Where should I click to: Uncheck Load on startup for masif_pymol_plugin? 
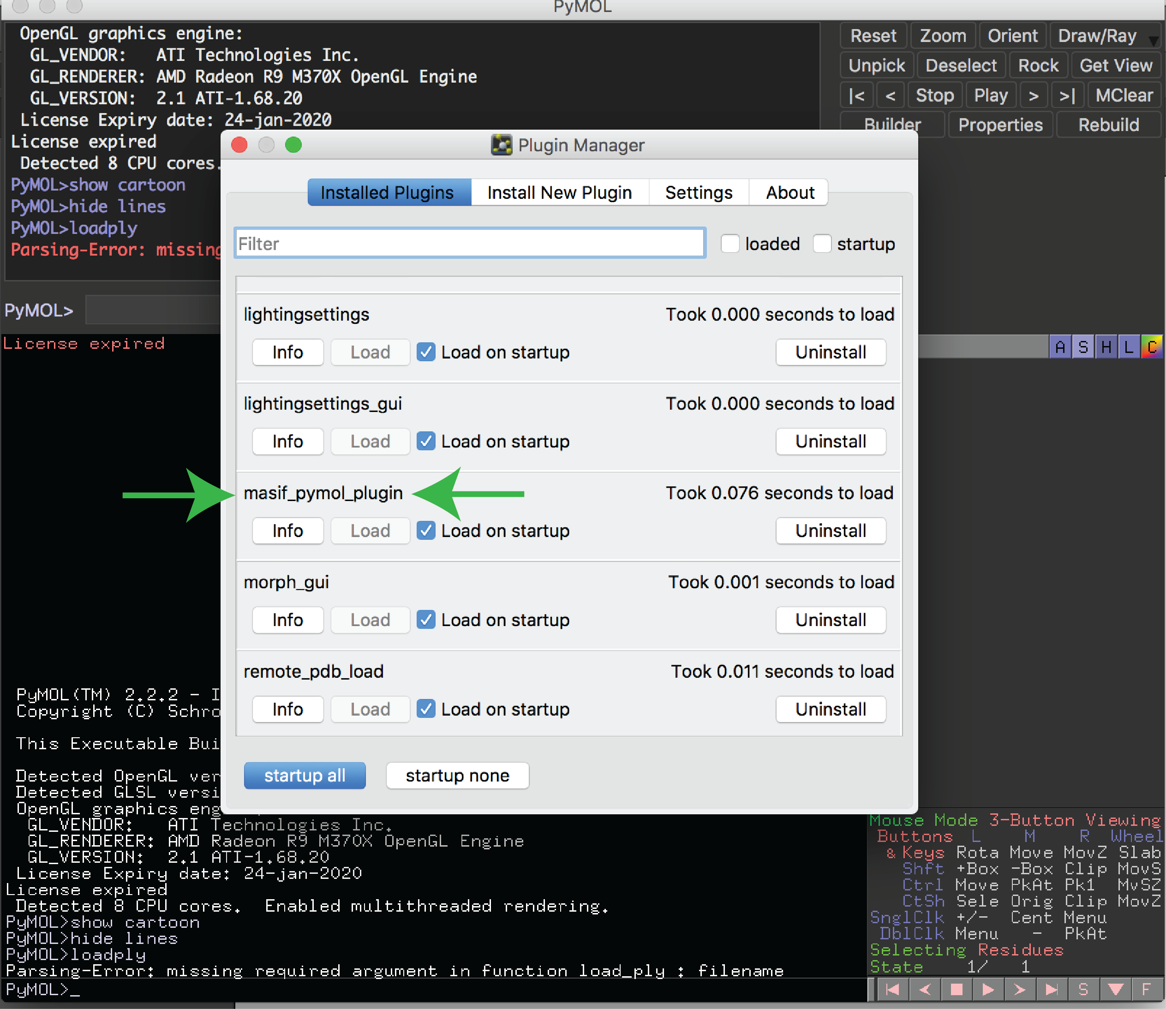(426, 531)
